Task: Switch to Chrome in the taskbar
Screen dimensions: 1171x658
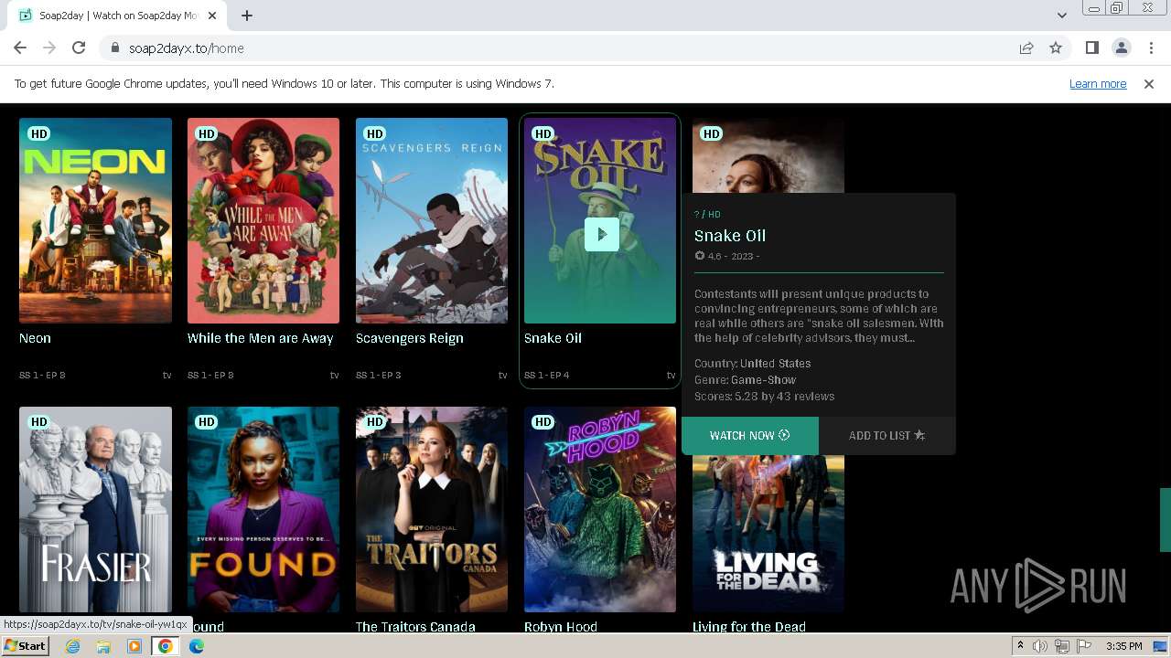Action: [x=166, y=646]
